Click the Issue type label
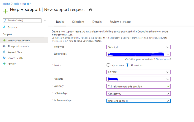 [59, 47]
